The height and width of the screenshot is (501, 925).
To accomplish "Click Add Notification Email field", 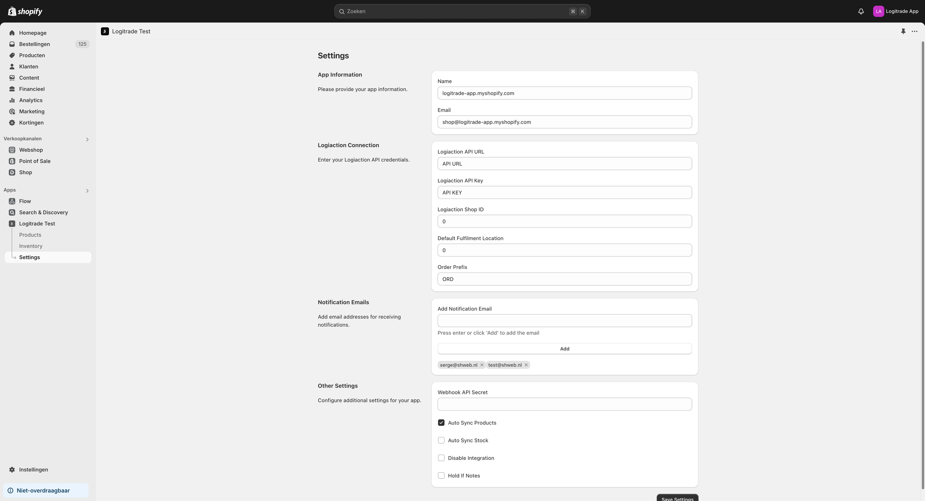I will click(565, 321).
